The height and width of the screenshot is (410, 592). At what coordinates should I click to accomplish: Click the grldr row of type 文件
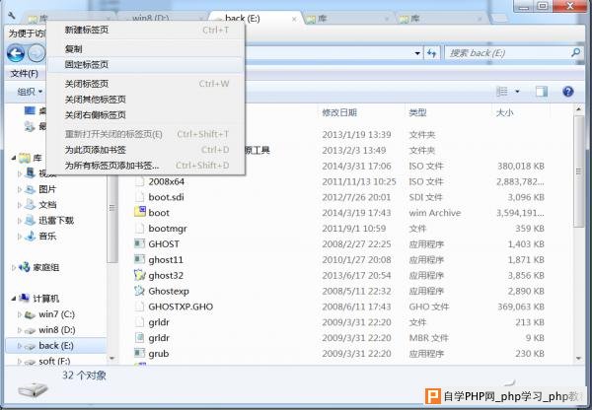pyautogui.click(x=339, y=322)
